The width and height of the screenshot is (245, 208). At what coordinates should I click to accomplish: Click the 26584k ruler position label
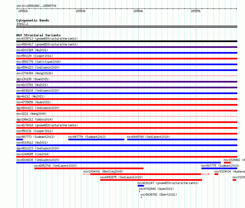138,11
